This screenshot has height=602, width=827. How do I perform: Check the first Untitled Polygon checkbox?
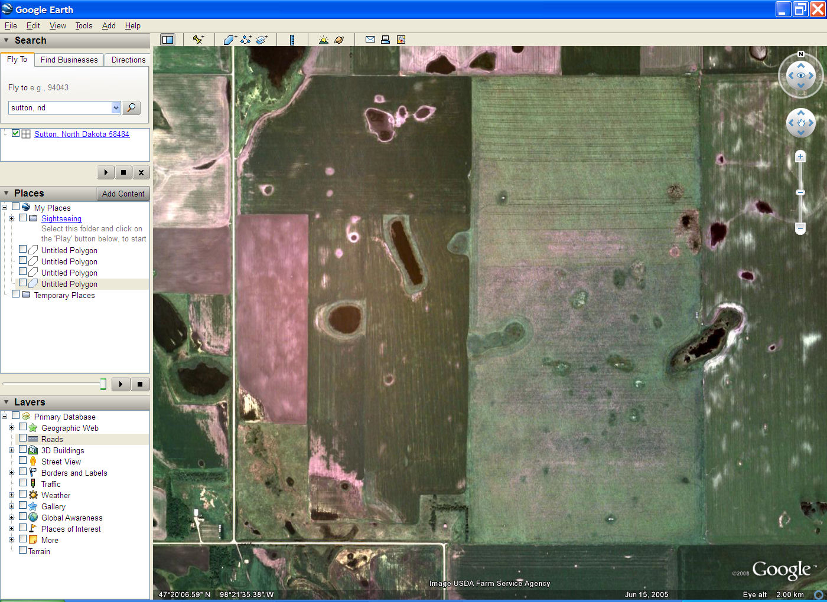pyautogui.click(x=23, y=250)
